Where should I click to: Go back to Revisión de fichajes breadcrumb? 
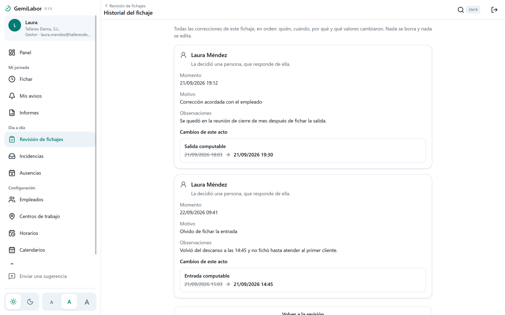[125, 6]
